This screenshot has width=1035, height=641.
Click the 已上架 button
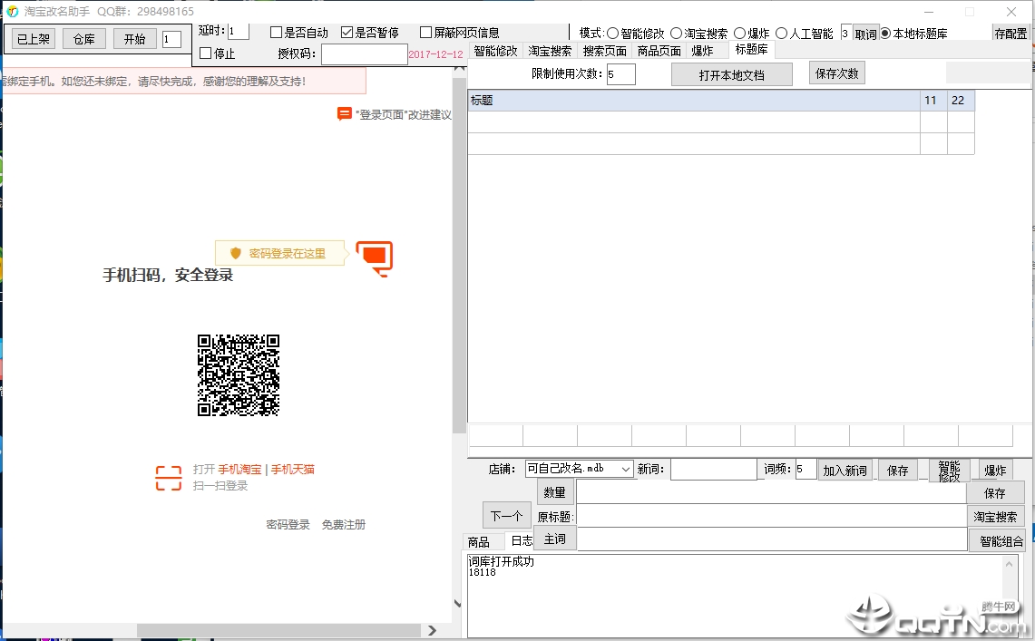click(34, 39)
